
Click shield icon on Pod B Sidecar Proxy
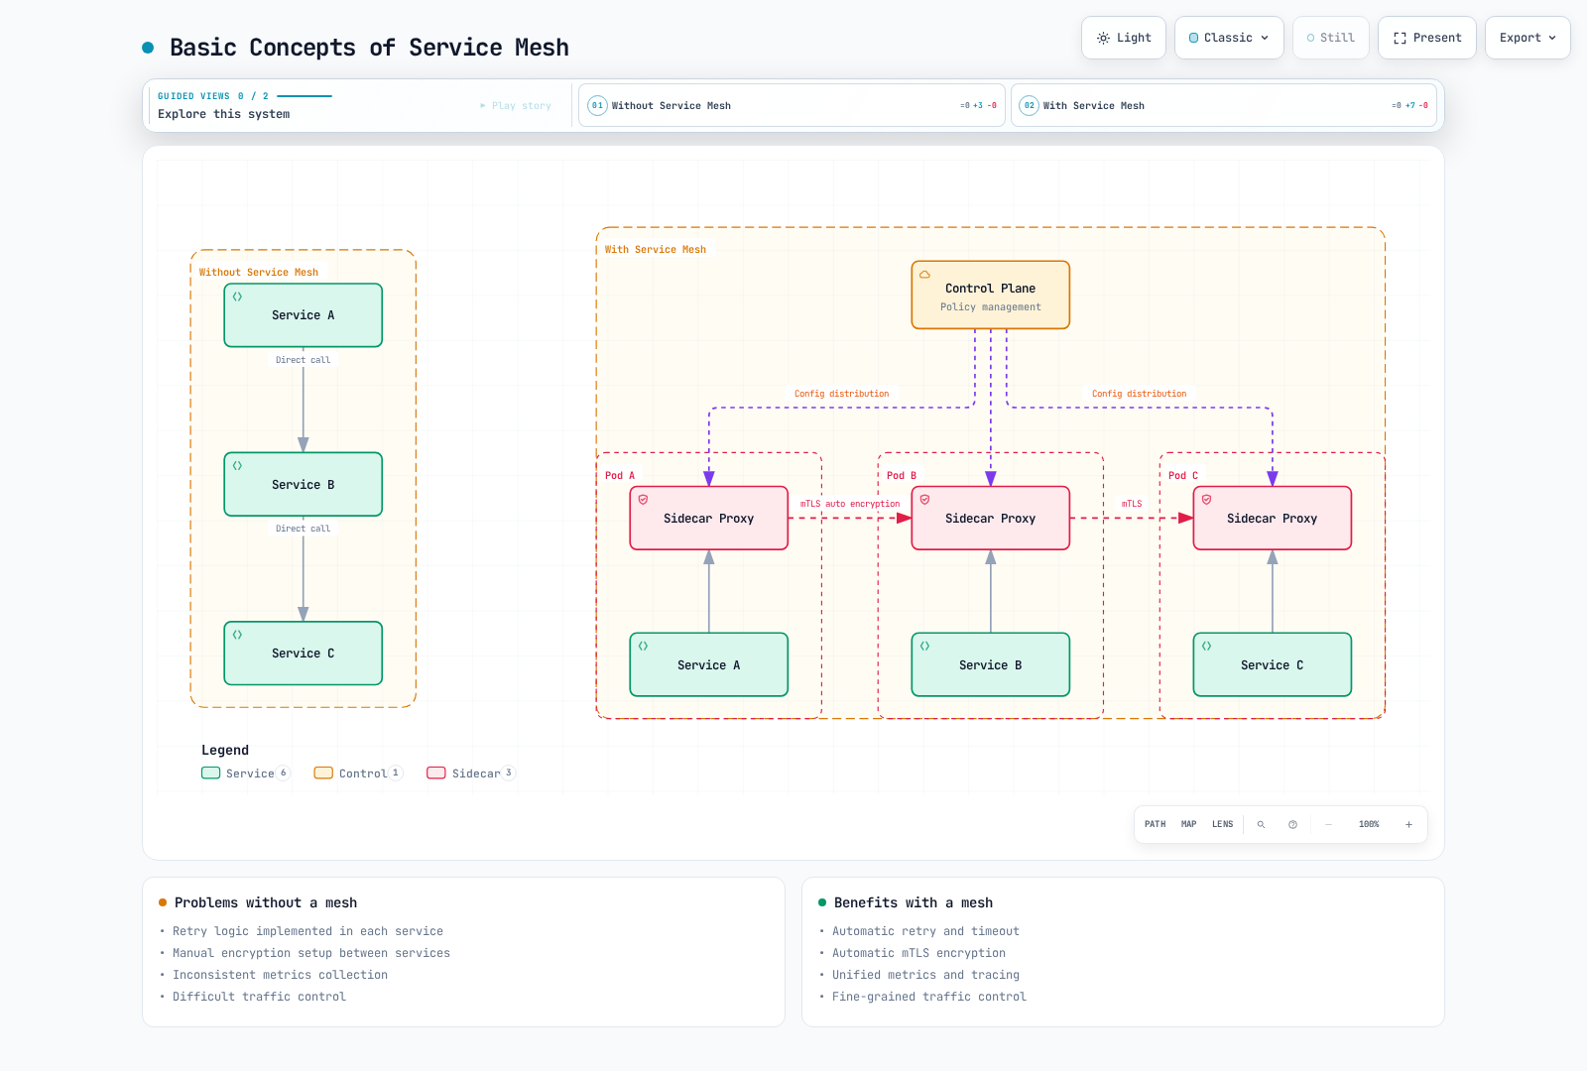pos(925,500)
